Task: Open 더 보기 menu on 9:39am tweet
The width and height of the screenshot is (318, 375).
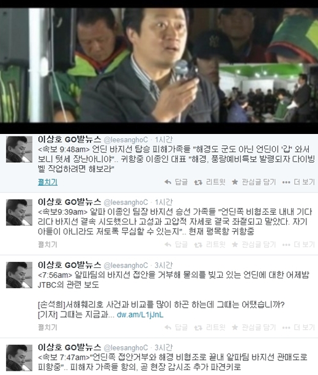Action: [x=298, y=245]
